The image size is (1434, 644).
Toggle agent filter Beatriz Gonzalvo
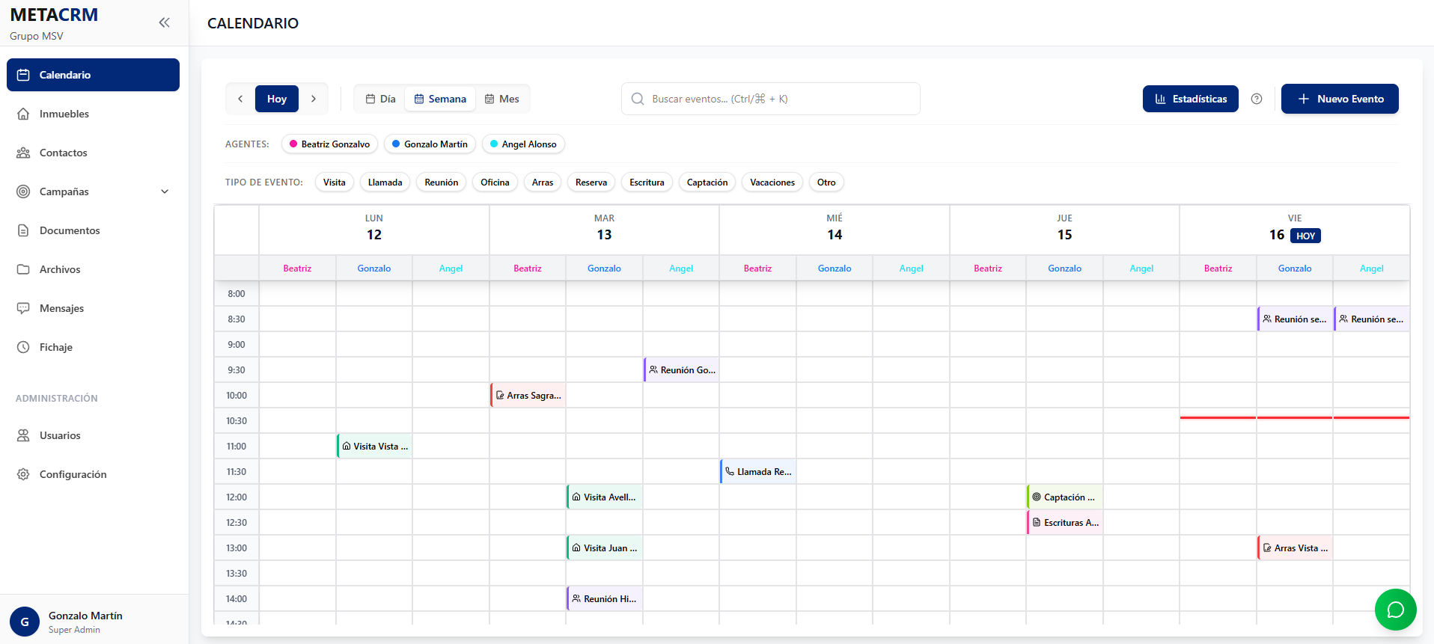[329, 144]
